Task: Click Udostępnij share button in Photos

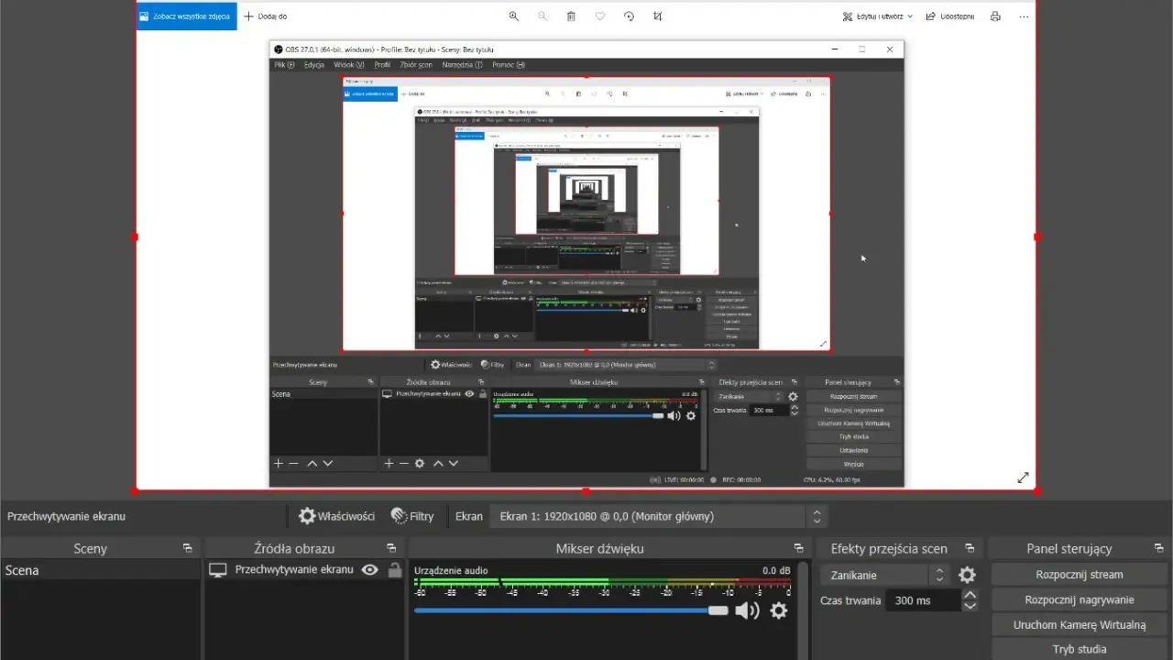Action: click(x=950, y=16)
